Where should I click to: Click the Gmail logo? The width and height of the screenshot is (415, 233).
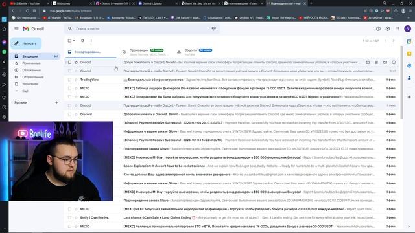point(33,28)
